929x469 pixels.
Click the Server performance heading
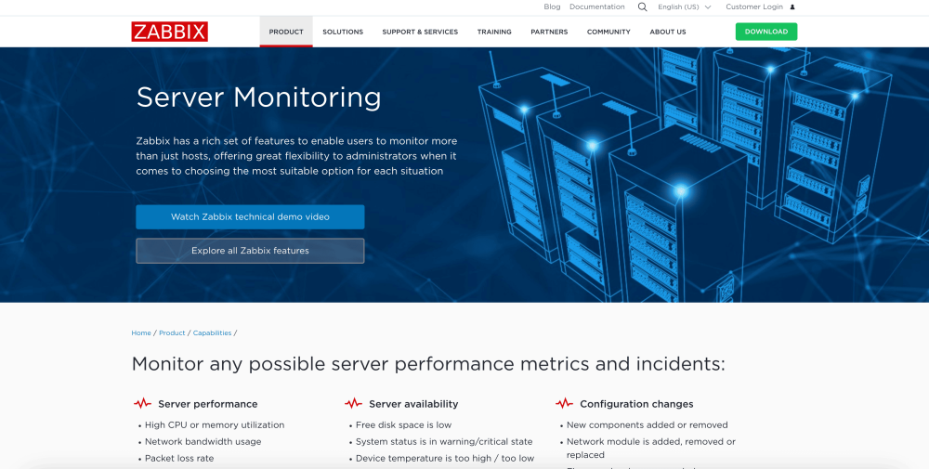[208, 404]
